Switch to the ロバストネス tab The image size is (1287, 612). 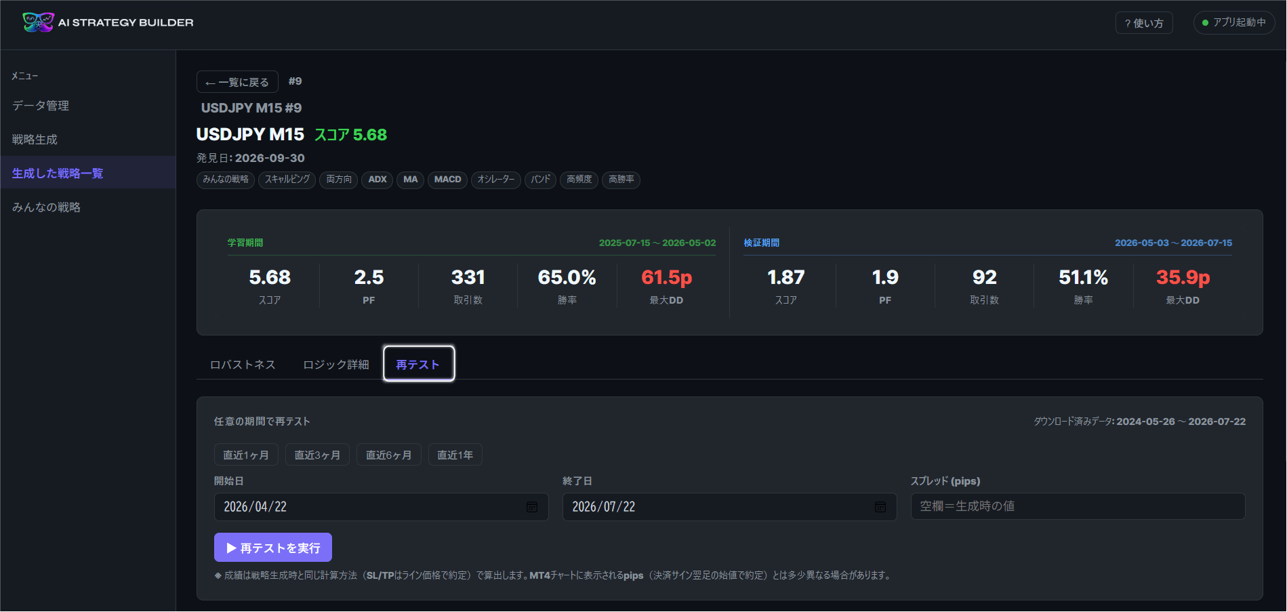[x=243, y=365]
